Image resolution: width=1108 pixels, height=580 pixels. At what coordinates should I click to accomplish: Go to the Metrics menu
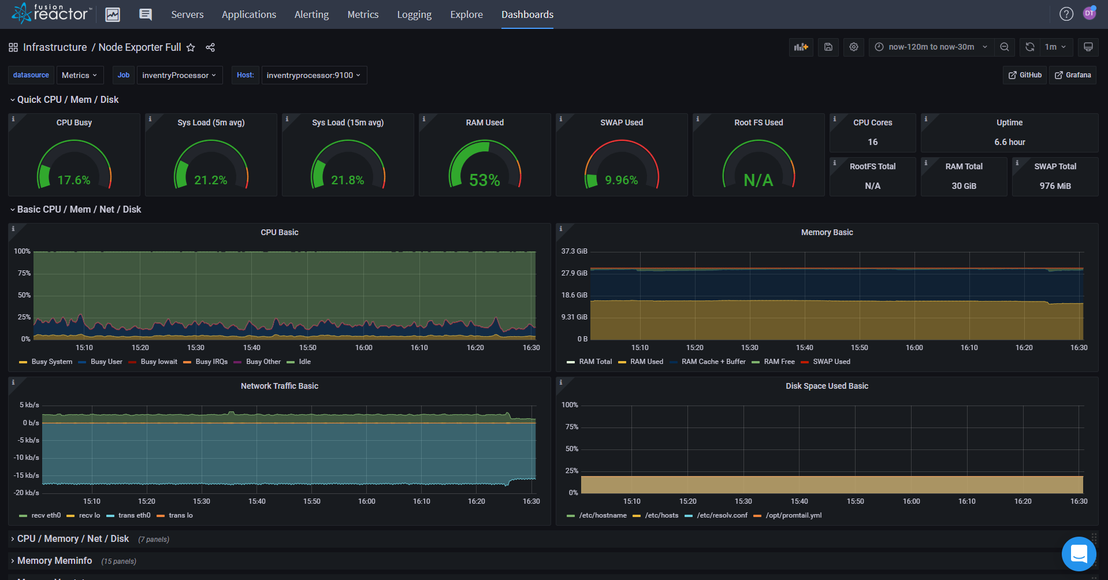(x=363, y=14)
